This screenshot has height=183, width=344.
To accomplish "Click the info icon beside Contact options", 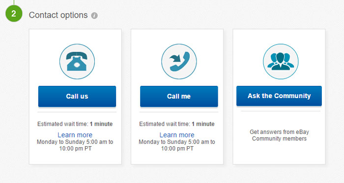I will tap(94, 16).
